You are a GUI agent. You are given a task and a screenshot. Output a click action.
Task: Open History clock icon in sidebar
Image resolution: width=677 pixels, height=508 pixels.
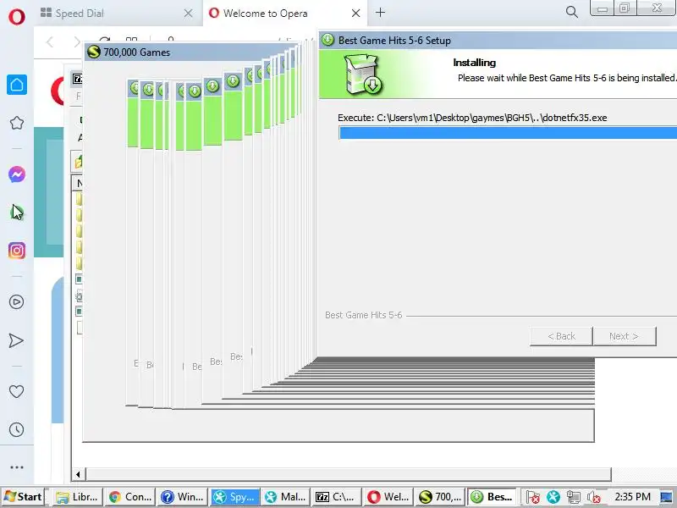[16, 429]
